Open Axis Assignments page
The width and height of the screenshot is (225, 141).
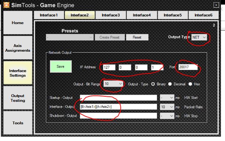click(x=18, y=48)
